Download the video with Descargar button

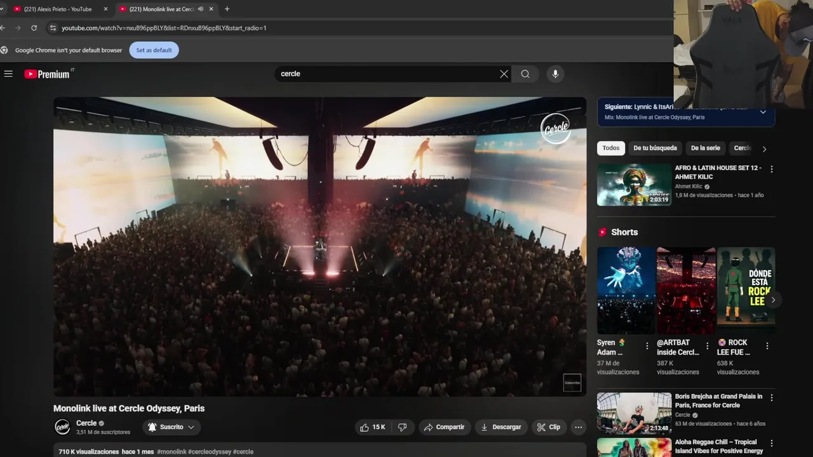(501, 427)
